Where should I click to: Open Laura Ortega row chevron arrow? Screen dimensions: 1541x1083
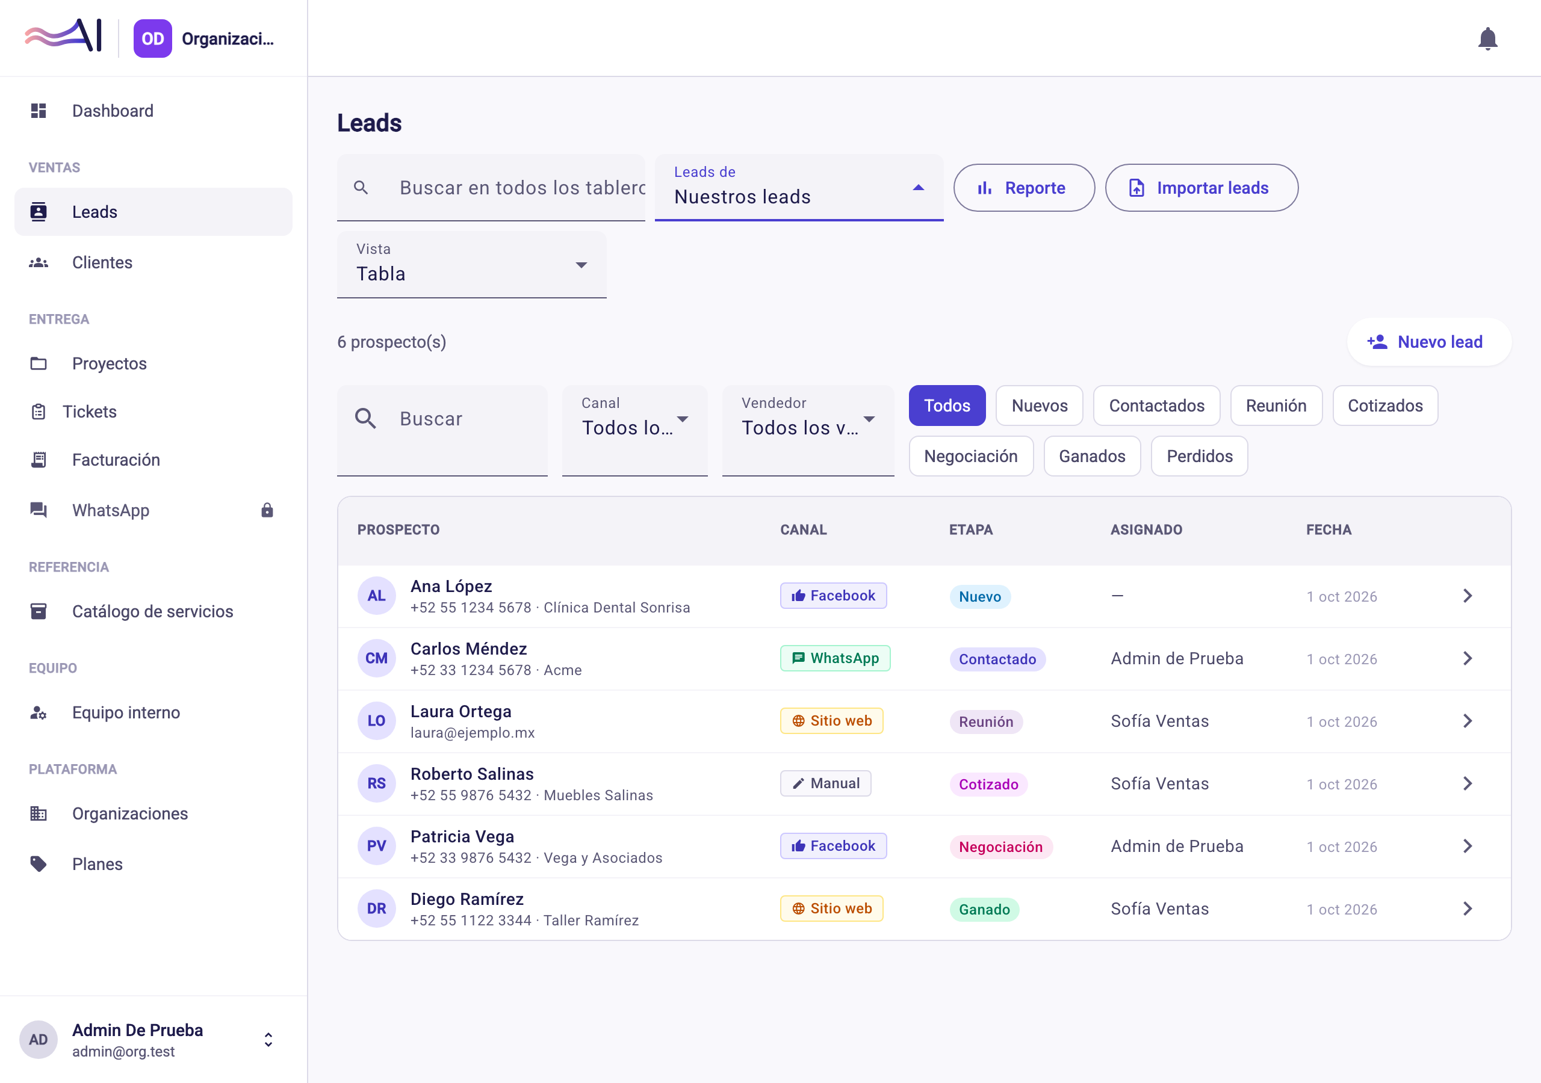coord(1467,721)
